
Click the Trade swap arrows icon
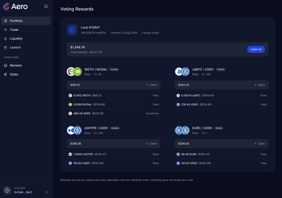pos(5,30)
